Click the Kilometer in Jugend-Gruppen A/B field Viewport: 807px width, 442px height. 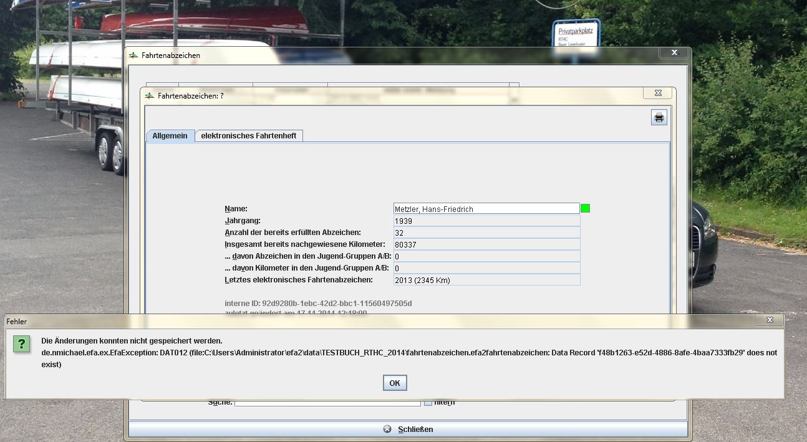(x=486, y=268)
